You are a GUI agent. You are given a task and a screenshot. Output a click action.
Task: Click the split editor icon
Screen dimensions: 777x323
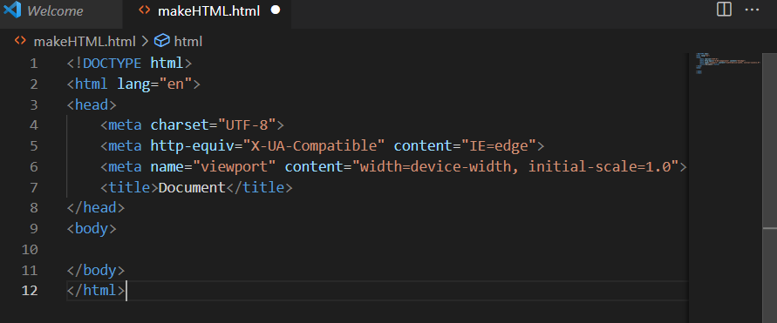point(724,10)
